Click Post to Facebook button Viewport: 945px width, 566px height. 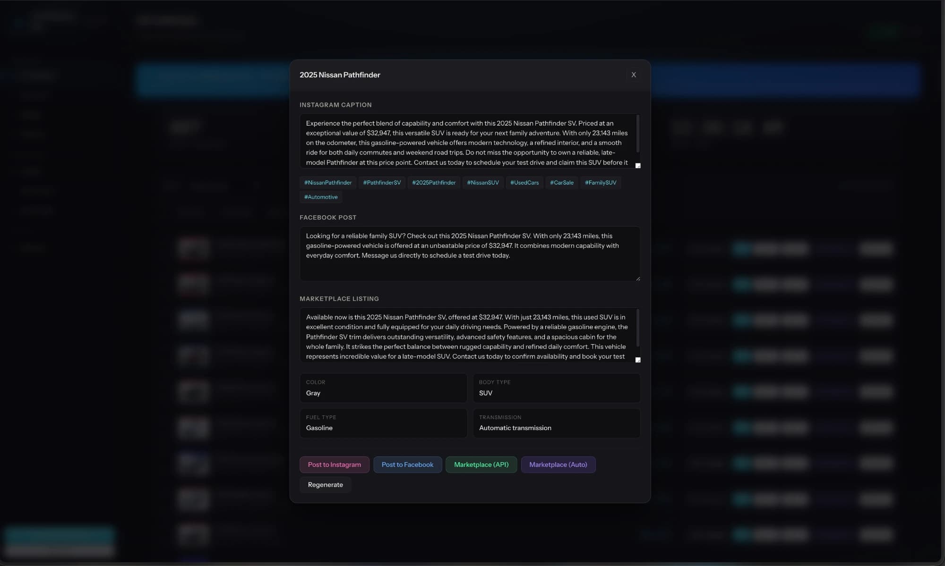pos(407,465)
